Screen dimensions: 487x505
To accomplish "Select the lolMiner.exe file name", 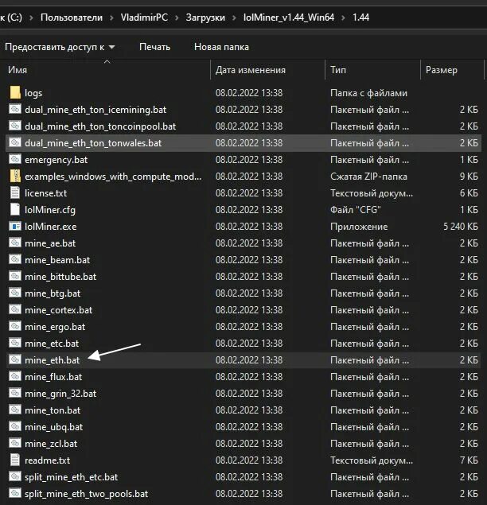I will [51, 227].
